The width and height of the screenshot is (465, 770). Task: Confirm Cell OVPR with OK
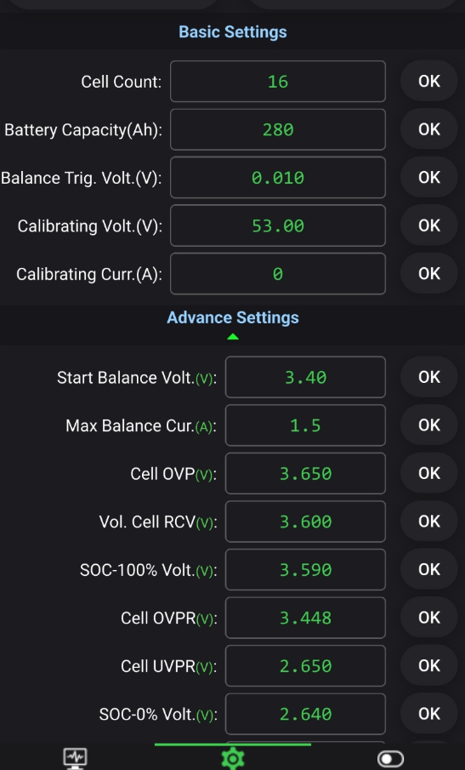pyautogui.click(x=429, y=618)
